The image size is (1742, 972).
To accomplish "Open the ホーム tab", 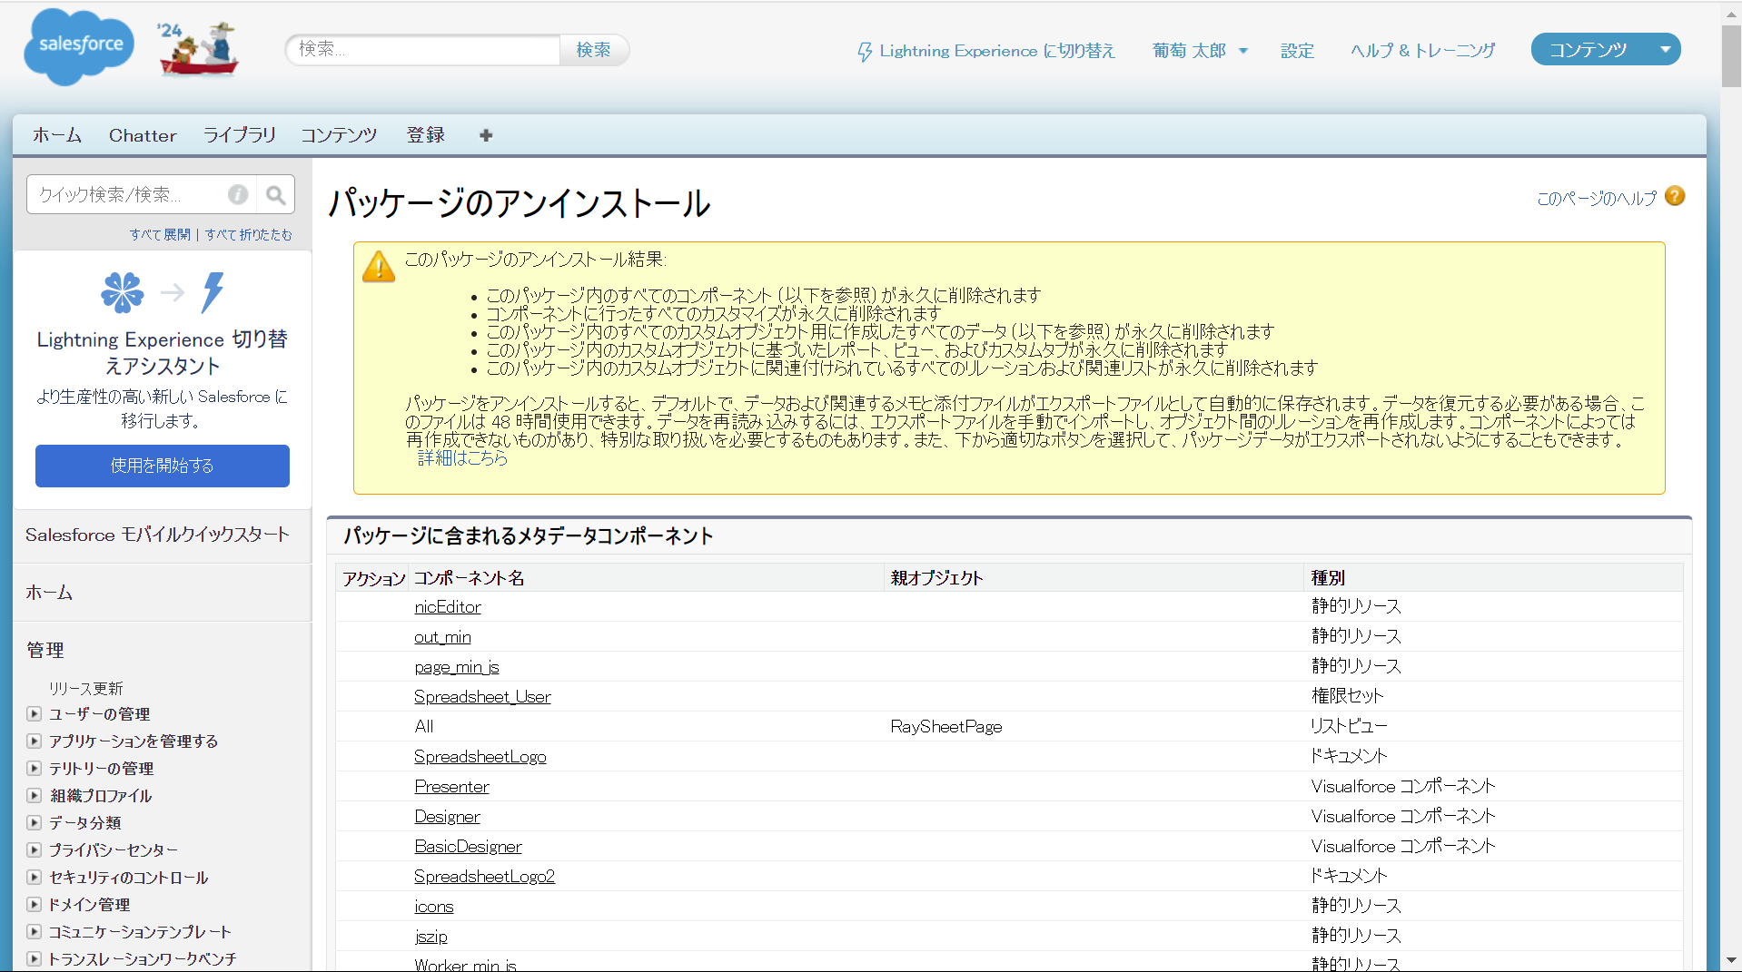I will [57, 135].
